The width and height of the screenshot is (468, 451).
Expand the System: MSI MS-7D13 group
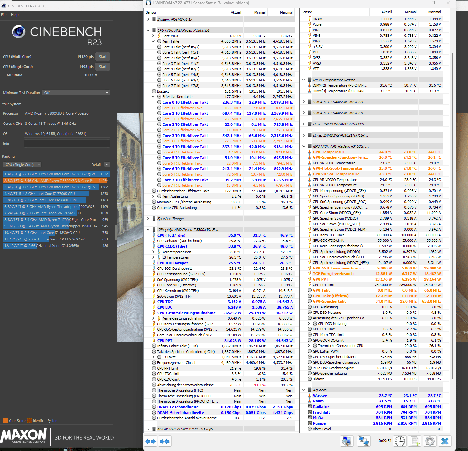coord(148,19)
